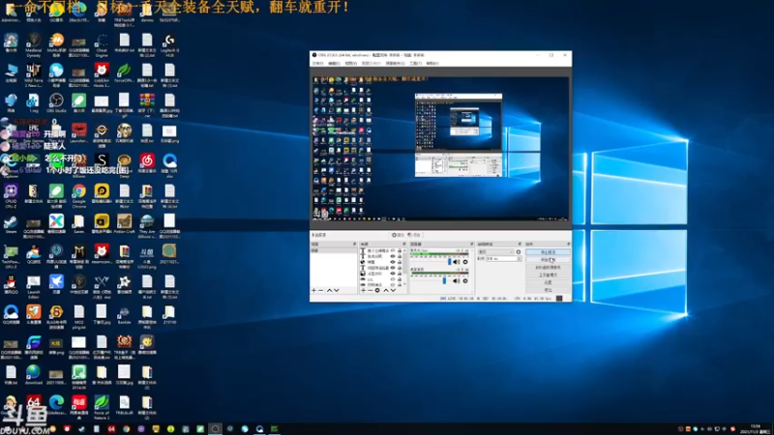Open Wild Terra 2 desktop shortcut

33,75
